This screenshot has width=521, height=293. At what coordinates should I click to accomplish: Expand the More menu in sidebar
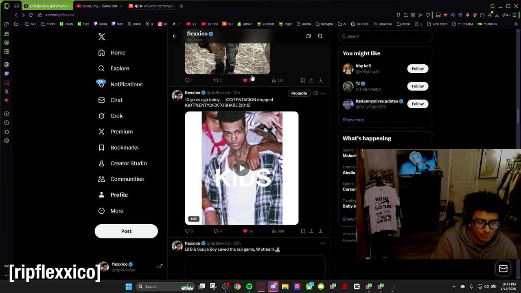click(111, 211)
